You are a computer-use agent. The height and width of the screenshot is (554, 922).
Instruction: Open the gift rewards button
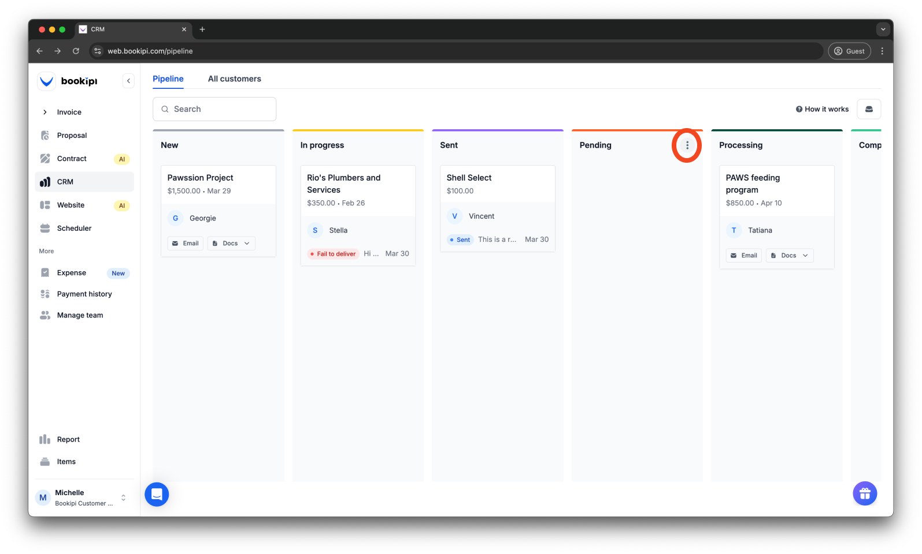coord(865,493)
